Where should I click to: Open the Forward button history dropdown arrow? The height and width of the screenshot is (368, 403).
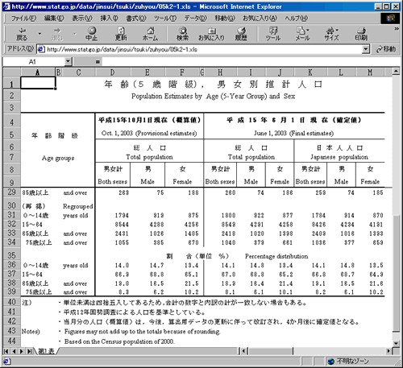75,34
